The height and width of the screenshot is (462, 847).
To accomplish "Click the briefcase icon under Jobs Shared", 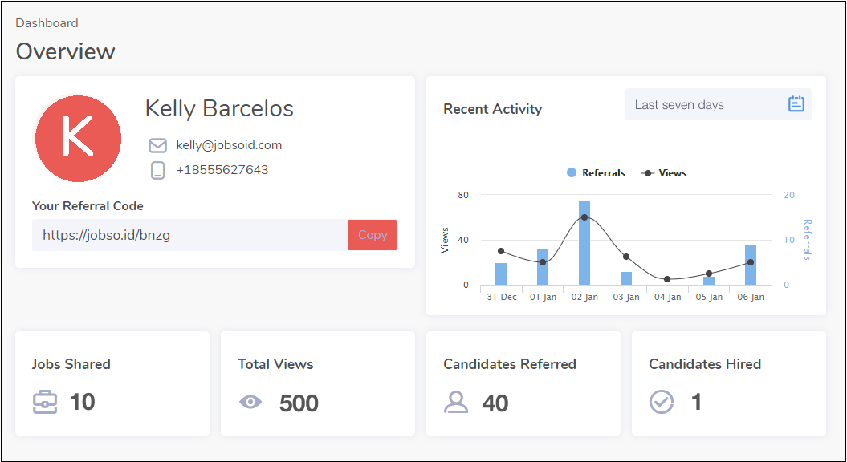I will pos(45,402).
